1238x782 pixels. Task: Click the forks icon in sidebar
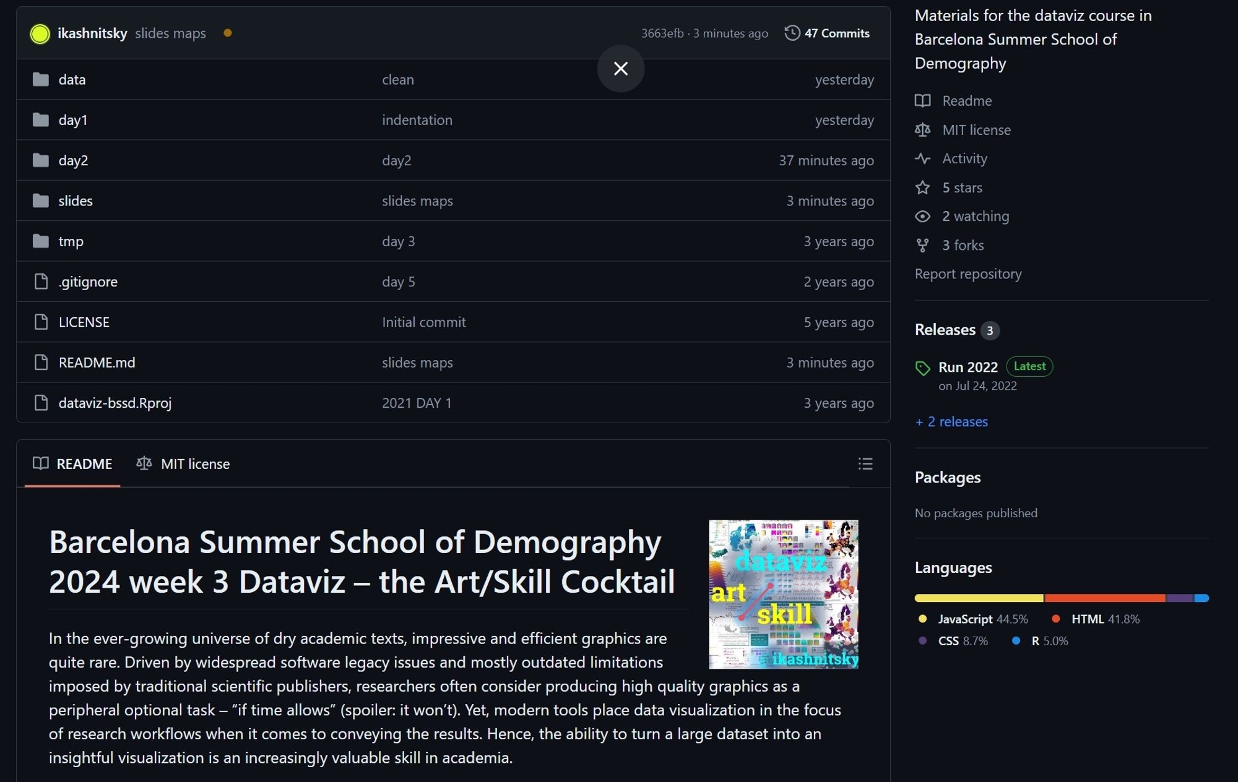click(x=922, y=245)
